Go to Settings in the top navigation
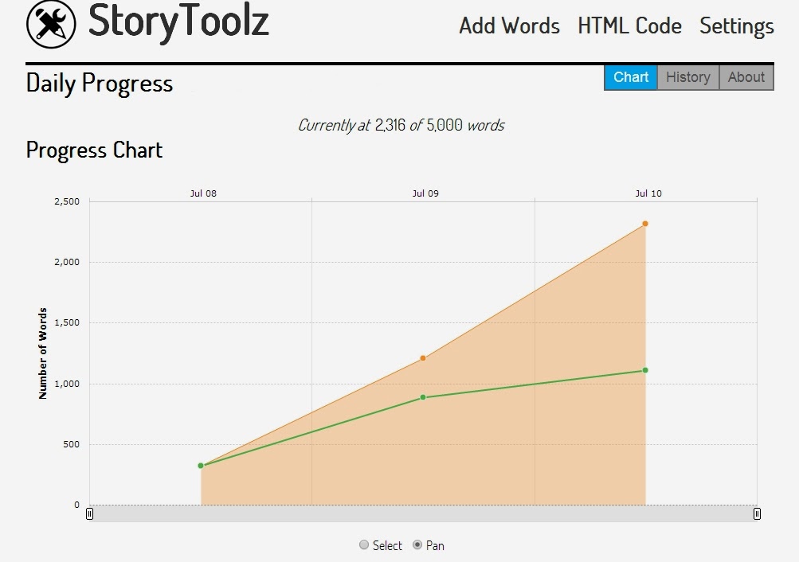Screen dimensions: 799x562 pyautogui.click(x=736, y=26)
